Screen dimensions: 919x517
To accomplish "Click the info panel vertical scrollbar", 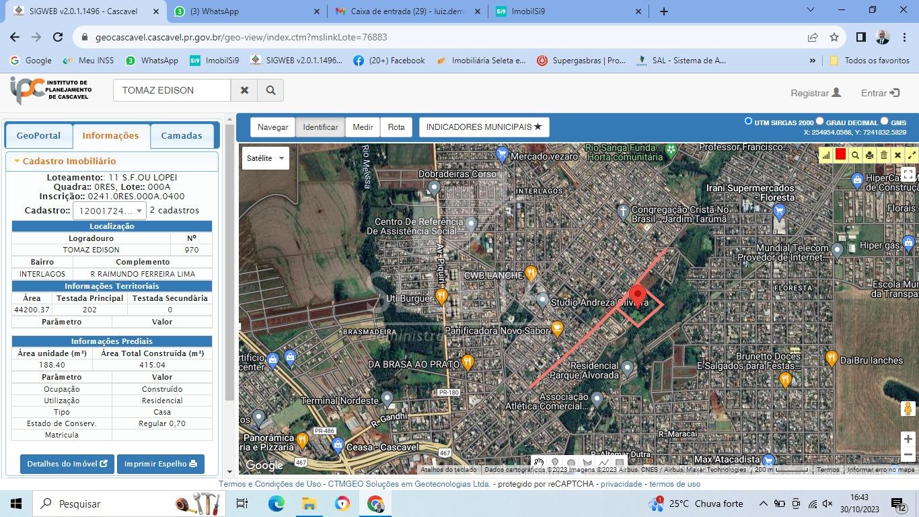I will pyautogui.click(x=229, y=263).
